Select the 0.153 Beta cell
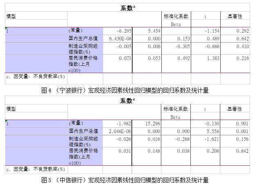The width and height of the screenshot is (253, 187). tap(176, 39)
